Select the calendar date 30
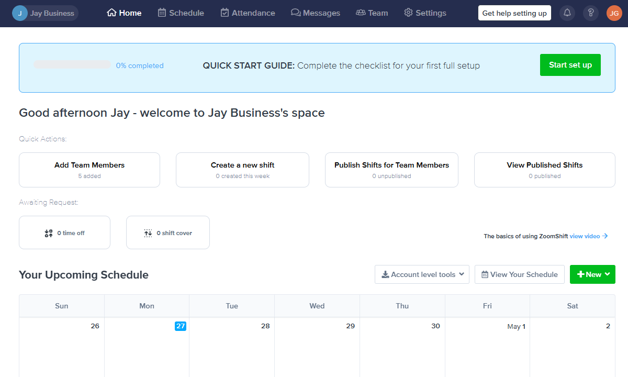The image size is (628, 377). [x=435, y=326]
